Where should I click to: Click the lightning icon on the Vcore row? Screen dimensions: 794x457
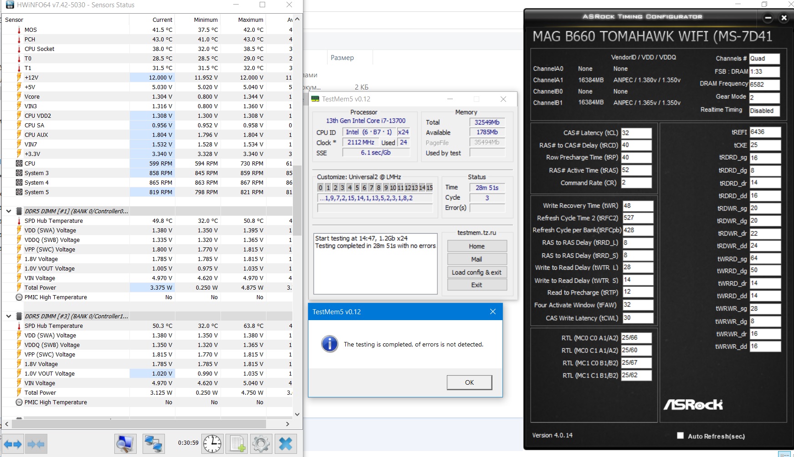(19, 96)
